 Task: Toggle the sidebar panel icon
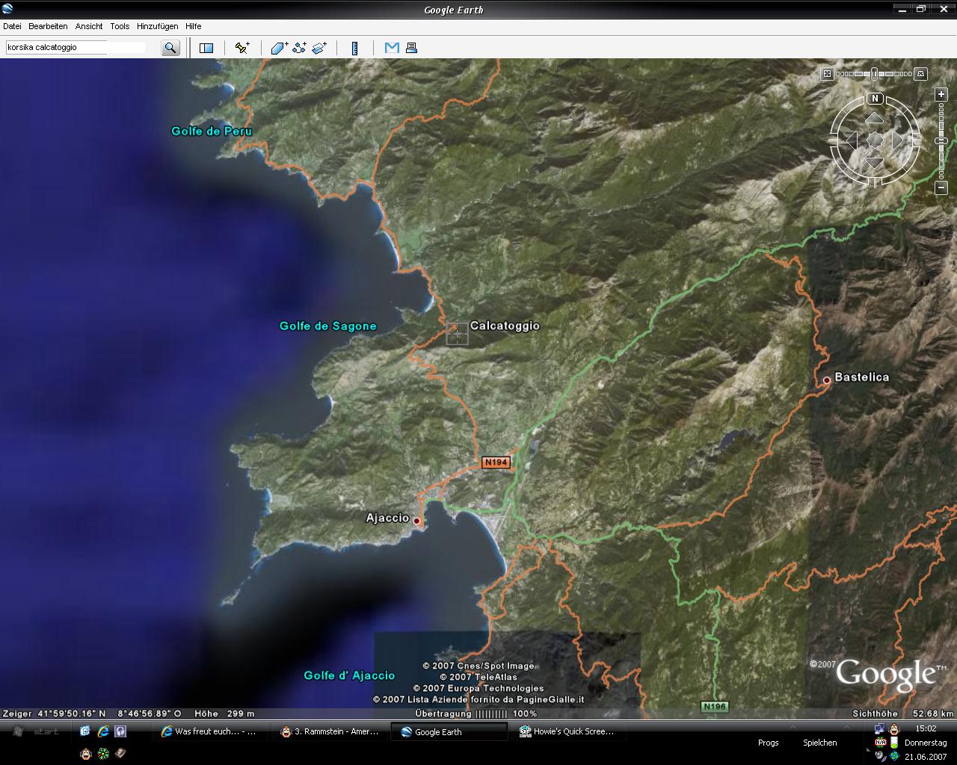206,48
